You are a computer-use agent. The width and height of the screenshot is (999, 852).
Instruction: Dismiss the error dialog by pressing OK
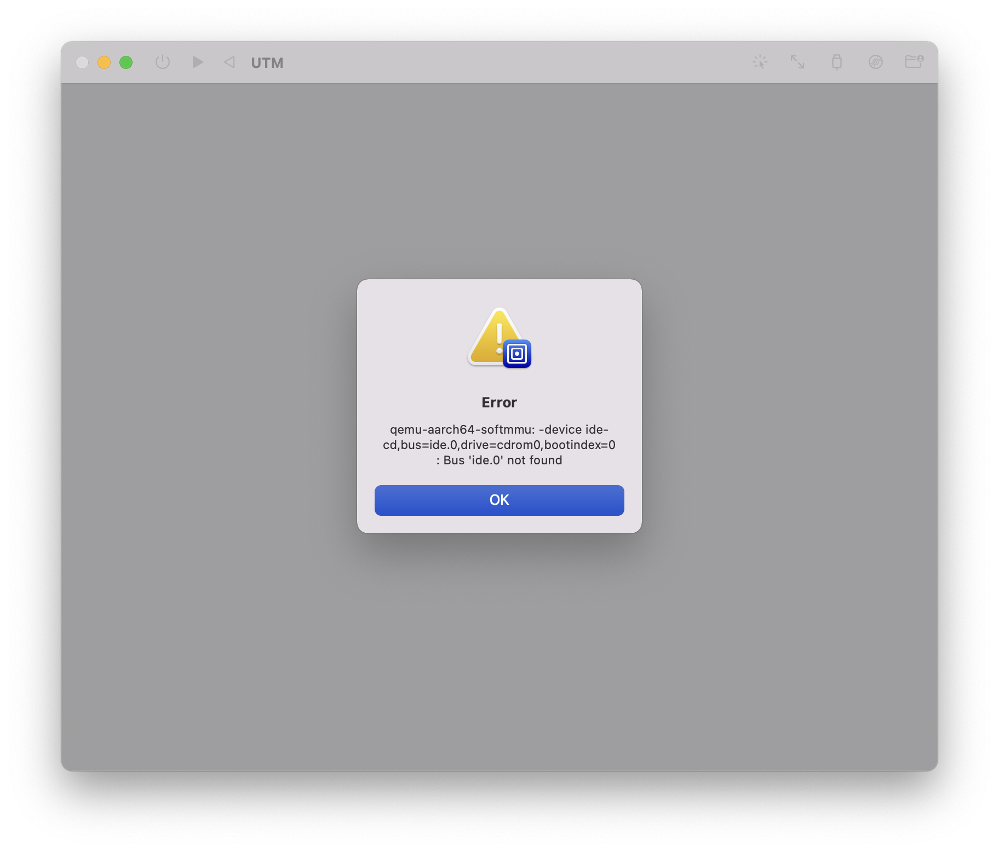[498, 500]
